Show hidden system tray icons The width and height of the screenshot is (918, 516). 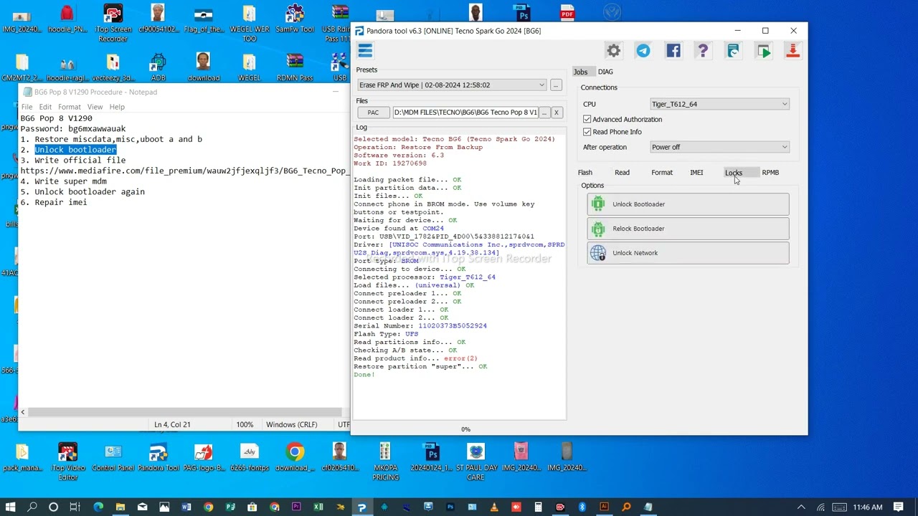(x=801, y=507)
